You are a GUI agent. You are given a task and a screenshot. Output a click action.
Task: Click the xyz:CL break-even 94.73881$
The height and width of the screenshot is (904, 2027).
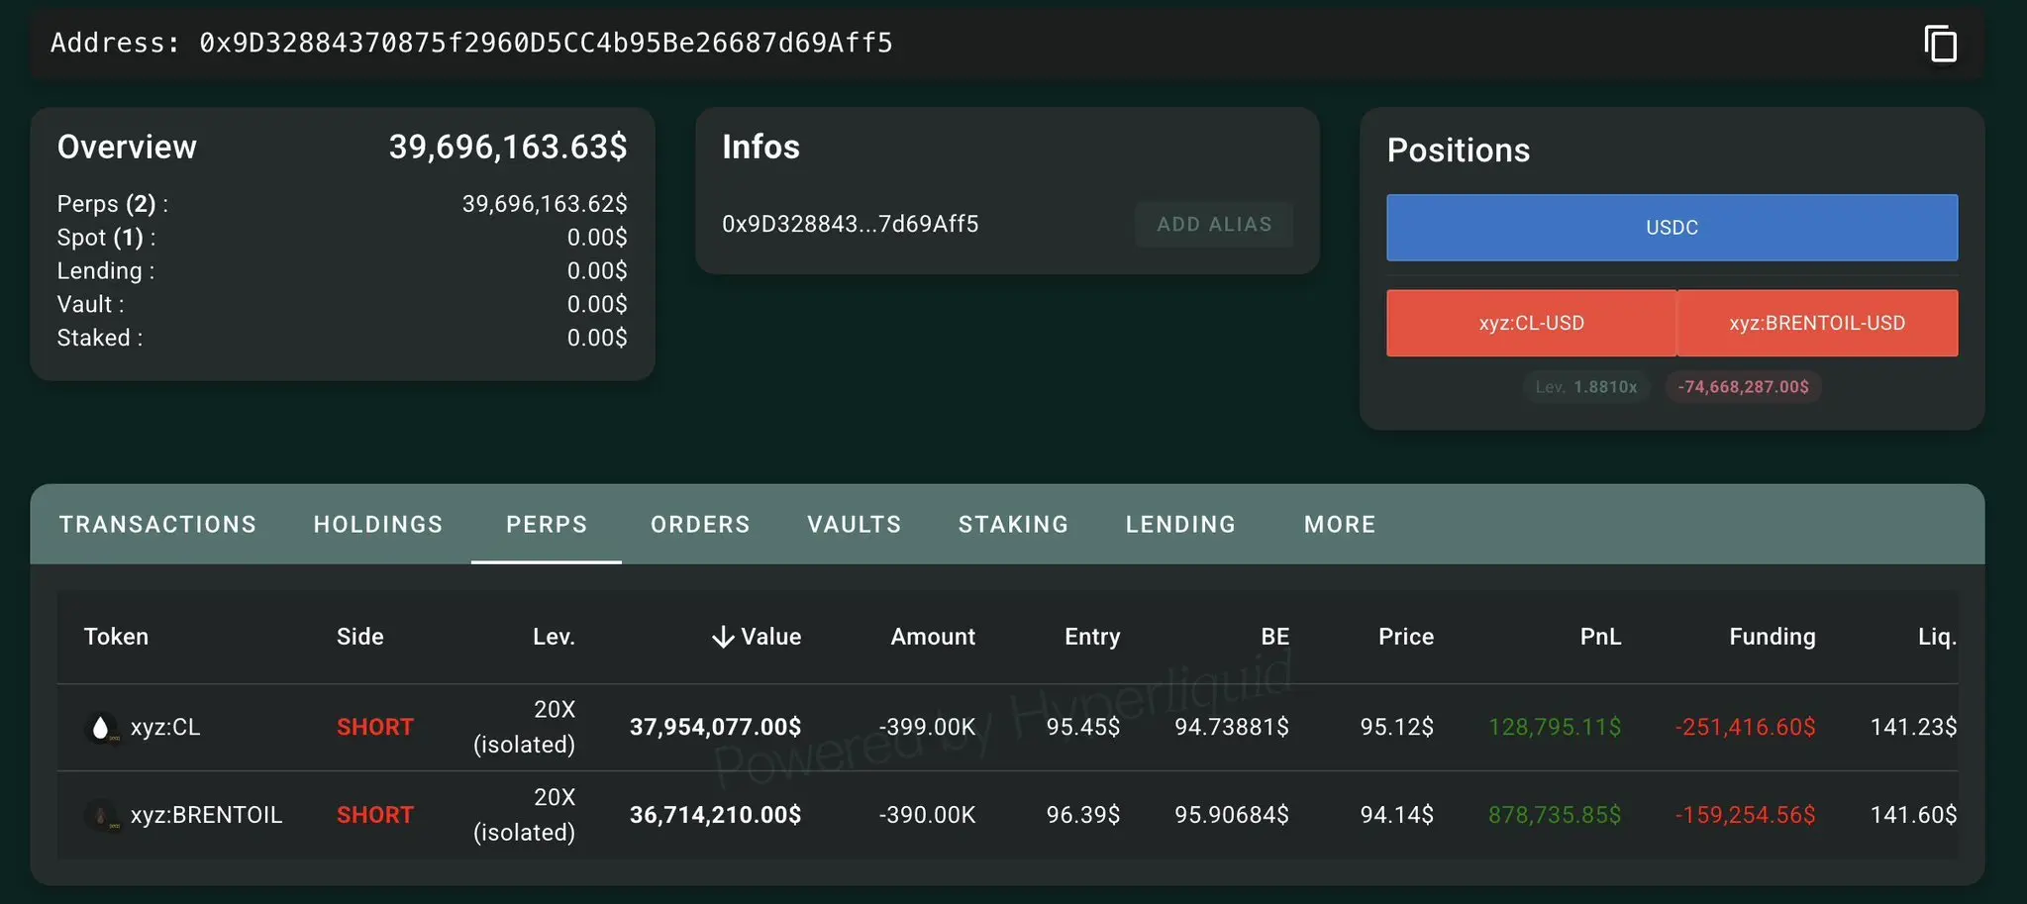click(1232, 728)
